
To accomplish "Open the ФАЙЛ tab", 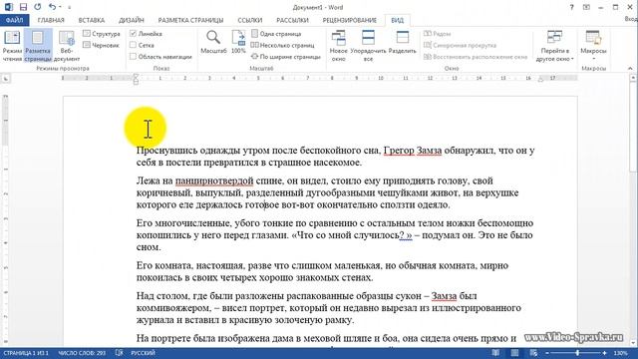I will pyautogui.click(x=14, y=20).
